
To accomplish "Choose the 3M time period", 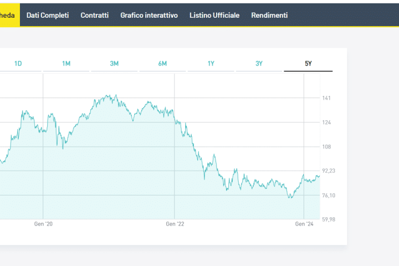I will pos(114,64).
